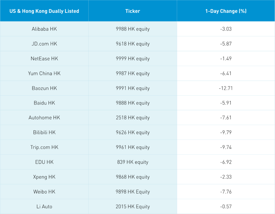Select the Alibaba HK cell
Screen dimensions: 275x214
44,29
